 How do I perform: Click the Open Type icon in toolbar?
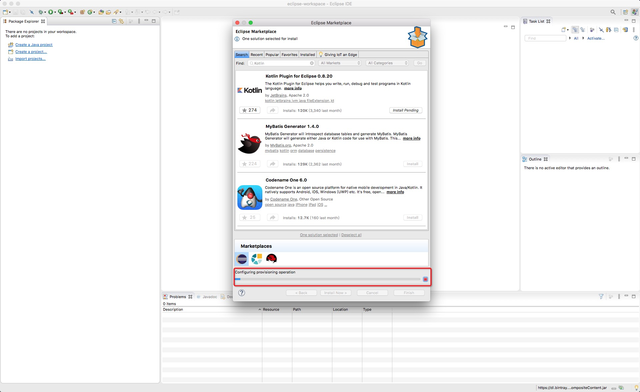(101, 12)
